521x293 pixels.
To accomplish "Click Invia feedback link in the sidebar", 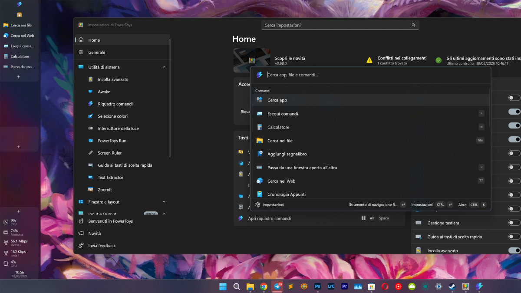I will [102, 246].
